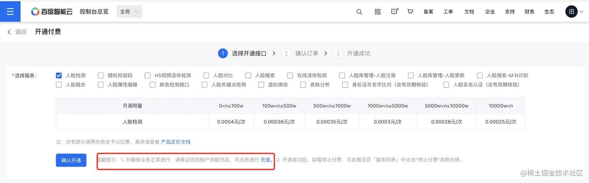Click the 开通付费 page title

[48, 32]
